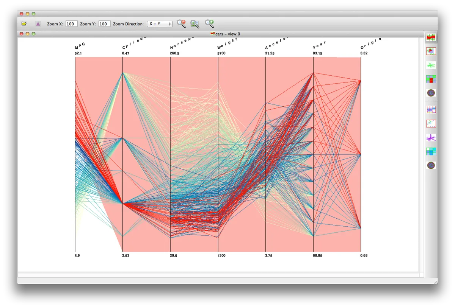Zoom in using the green plus magnifier
The height and width of the screenshot is (308, 455).
209,24
